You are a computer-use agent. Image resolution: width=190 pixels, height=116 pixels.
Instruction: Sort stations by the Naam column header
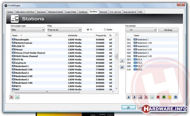point(15,35)
